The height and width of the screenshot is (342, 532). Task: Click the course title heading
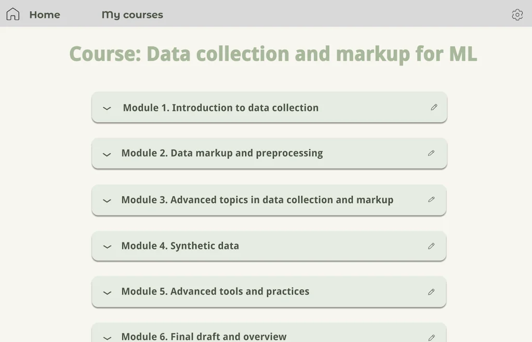[274, 53]
